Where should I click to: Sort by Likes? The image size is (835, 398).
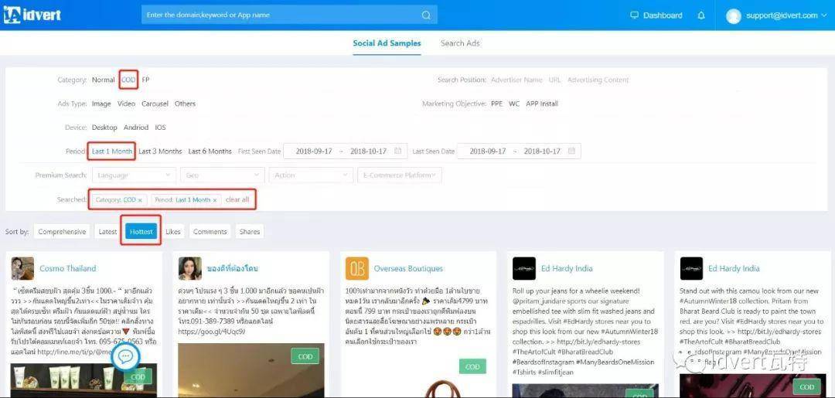click(173, 231)
